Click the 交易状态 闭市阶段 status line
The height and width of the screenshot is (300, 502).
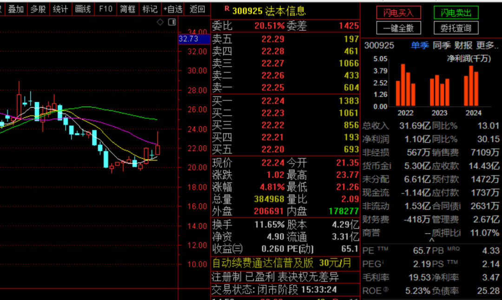274,290
